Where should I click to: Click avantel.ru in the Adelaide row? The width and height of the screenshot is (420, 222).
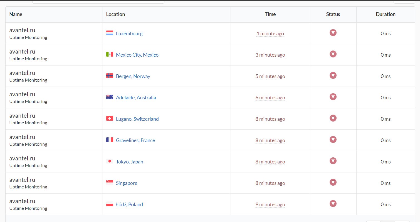coord(22,94)
